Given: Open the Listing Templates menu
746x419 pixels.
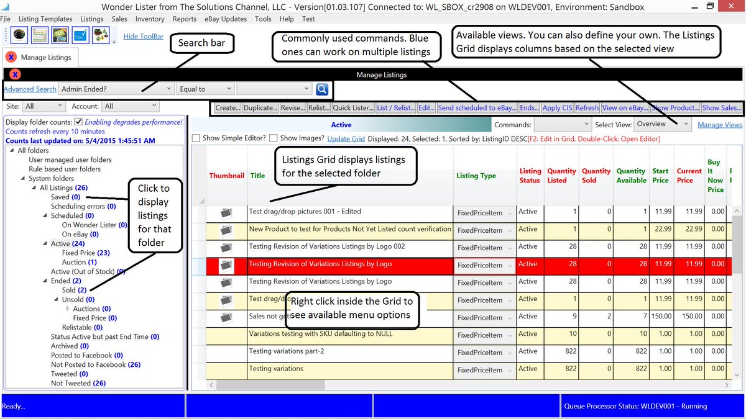Looking at the screenshot, I should click(45, 19).
